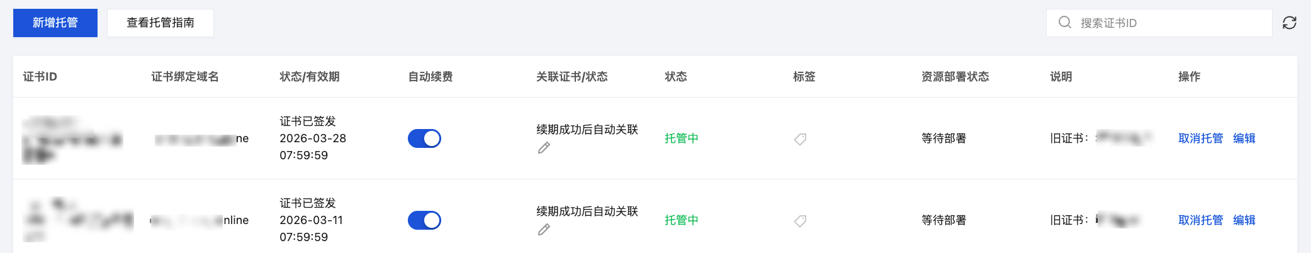Click the magnifier search icon

(x=1064, y=23)
